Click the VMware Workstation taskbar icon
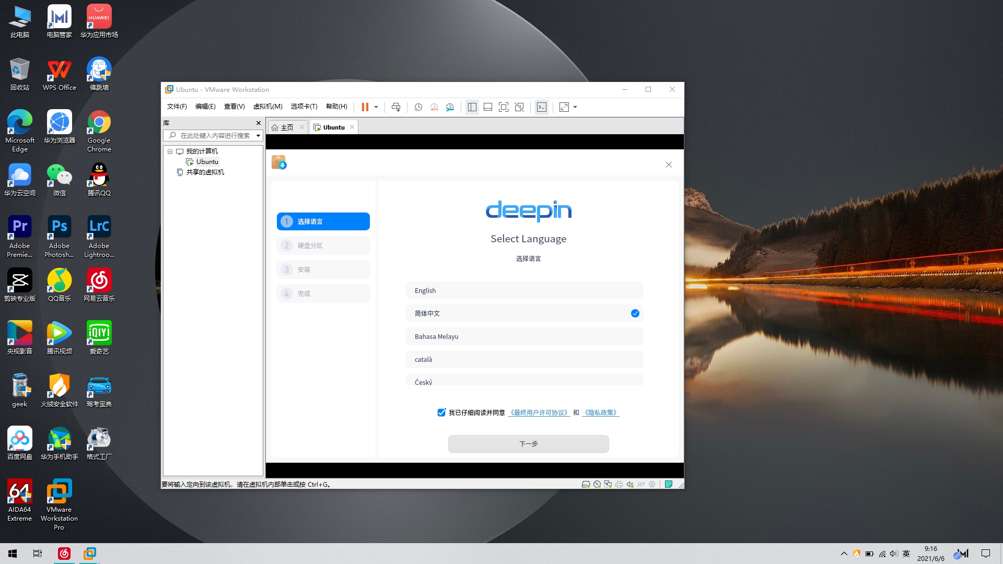This screenshot has height=564, width=1003. pos(90,554)
